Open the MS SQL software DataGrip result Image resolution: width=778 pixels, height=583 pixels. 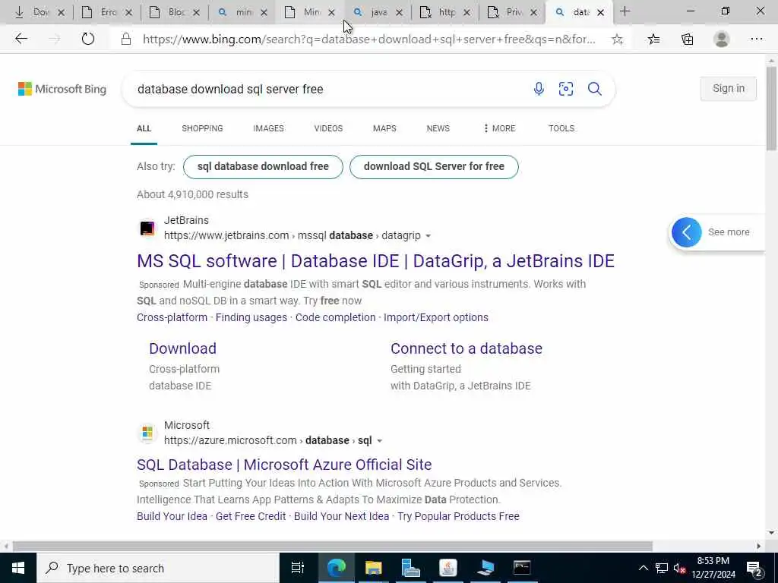tap(375, 261)
